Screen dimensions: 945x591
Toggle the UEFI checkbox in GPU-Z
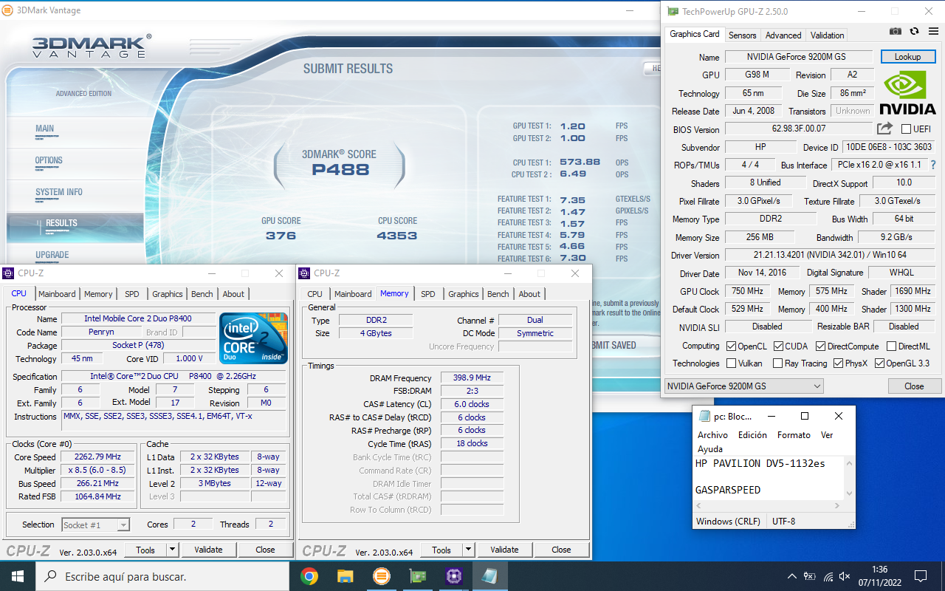906,129
